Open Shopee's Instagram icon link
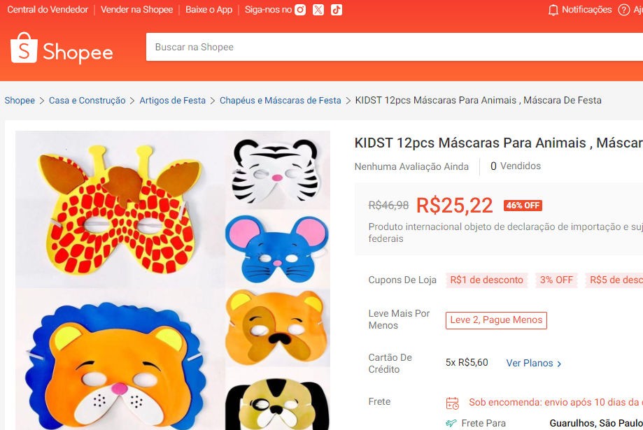The width and height of the screenshot is (643, 430). (300, 10)
